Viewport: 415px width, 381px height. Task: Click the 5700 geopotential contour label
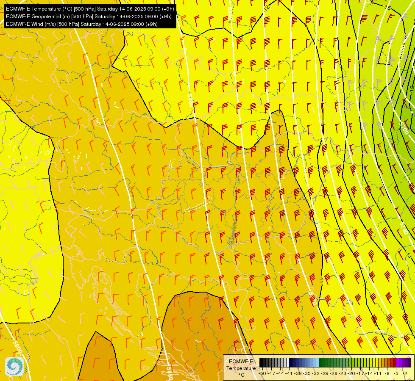404,128
